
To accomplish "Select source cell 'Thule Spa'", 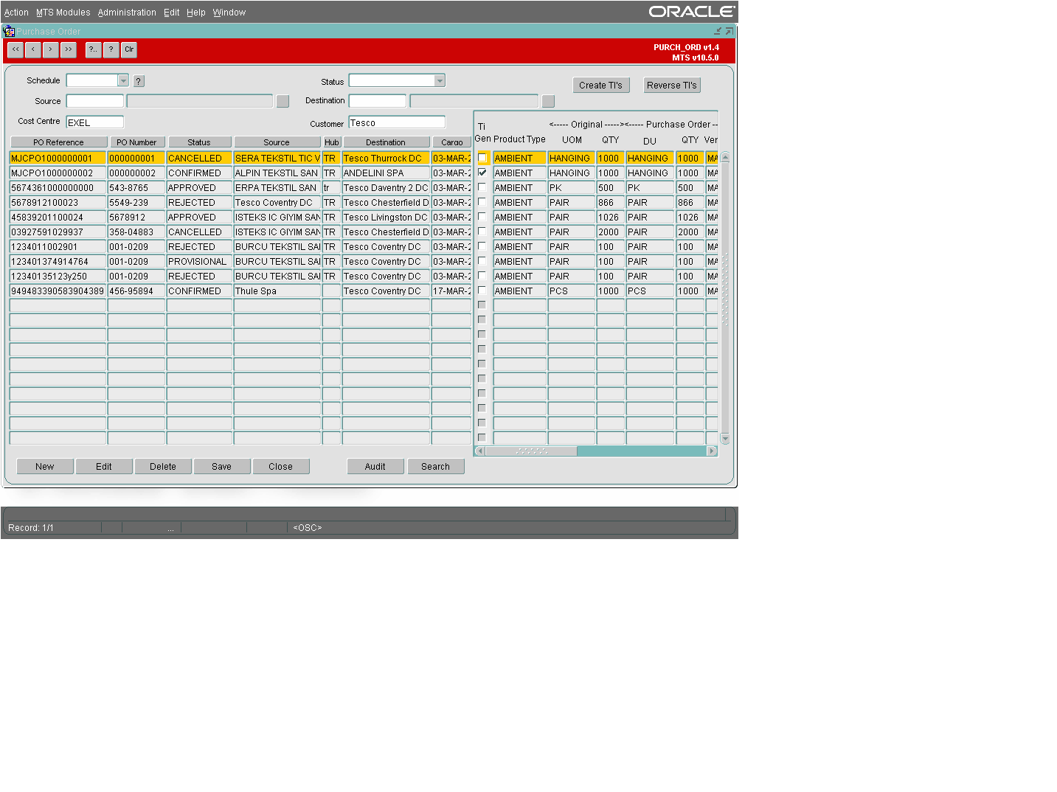I will 277,291.
